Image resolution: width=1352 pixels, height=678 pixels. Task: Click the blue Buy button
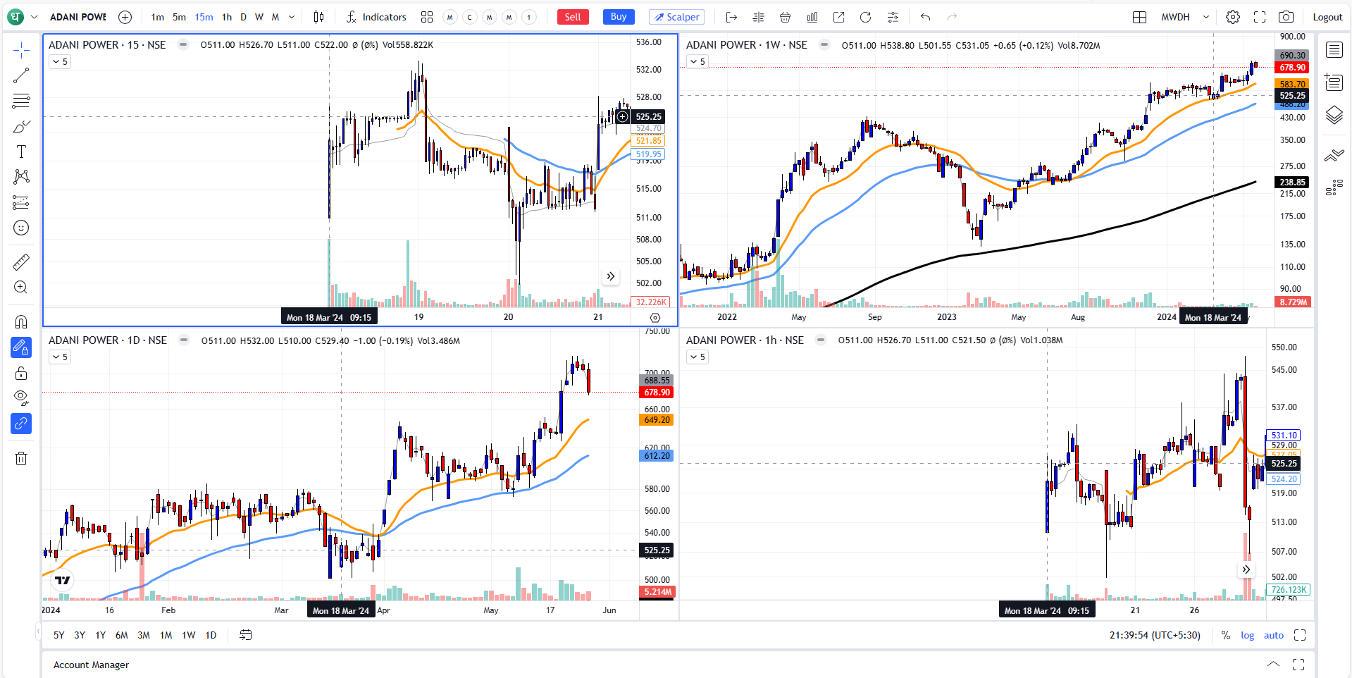pos(619,17)
